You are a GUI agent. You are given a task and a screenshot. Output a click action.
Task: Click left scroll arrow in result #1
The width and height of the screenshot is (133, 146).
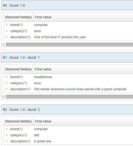point(4,97)
